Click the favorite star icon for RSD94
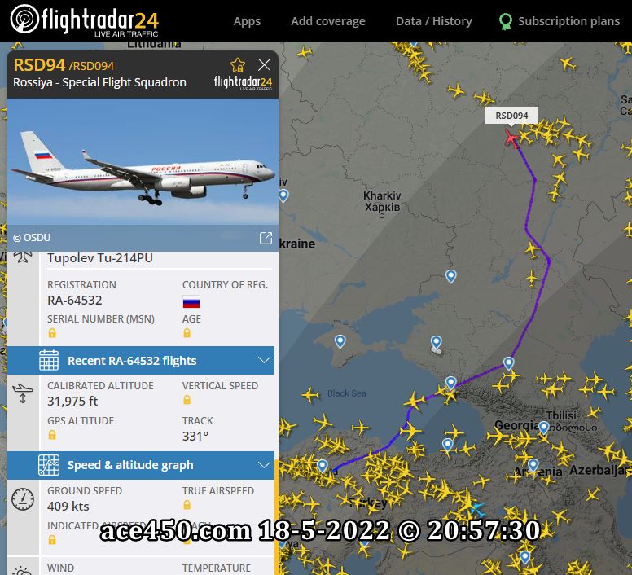This screenshot has height=575, width=632. [x=238, y=65]
